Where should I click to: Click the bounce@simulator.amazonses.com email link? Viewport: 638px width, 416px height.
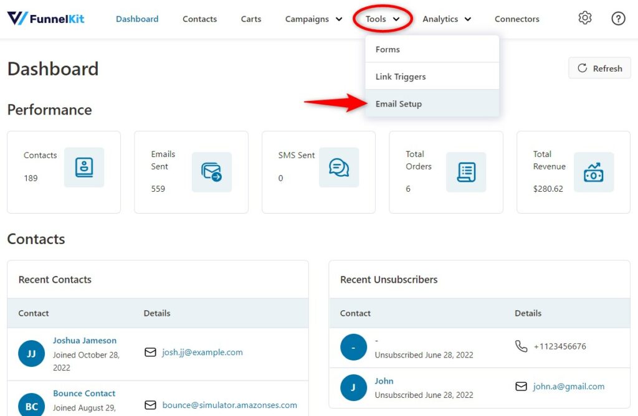pos(229,405)
